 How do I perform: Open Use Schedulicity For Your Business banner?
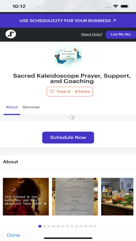[68, 21]
